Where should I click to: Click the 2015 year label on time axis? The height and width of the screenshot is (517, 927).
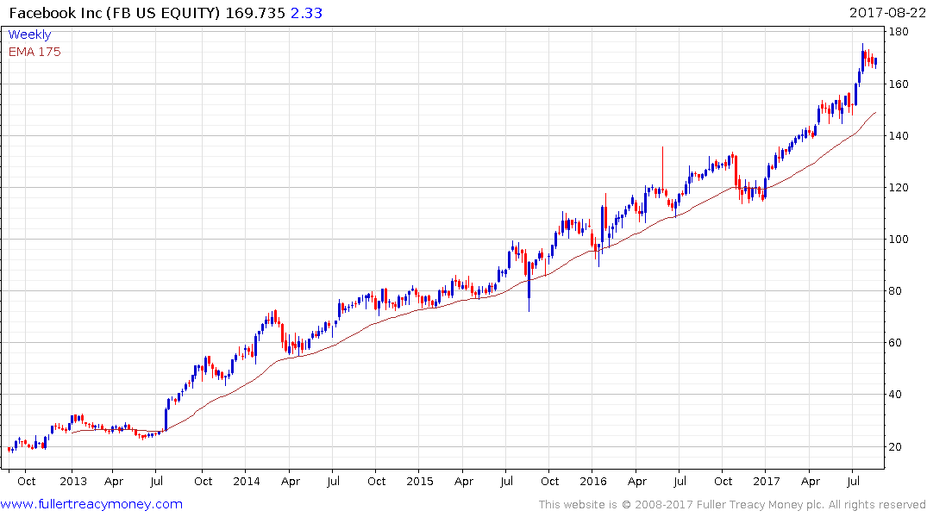pyautogui.click(x=420, y=482)
